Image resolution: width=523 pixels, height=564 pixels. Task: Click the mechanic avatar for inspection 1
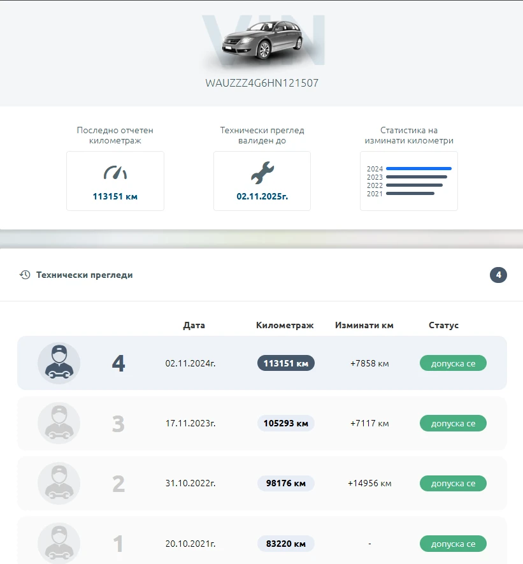(x=59, y=543)
